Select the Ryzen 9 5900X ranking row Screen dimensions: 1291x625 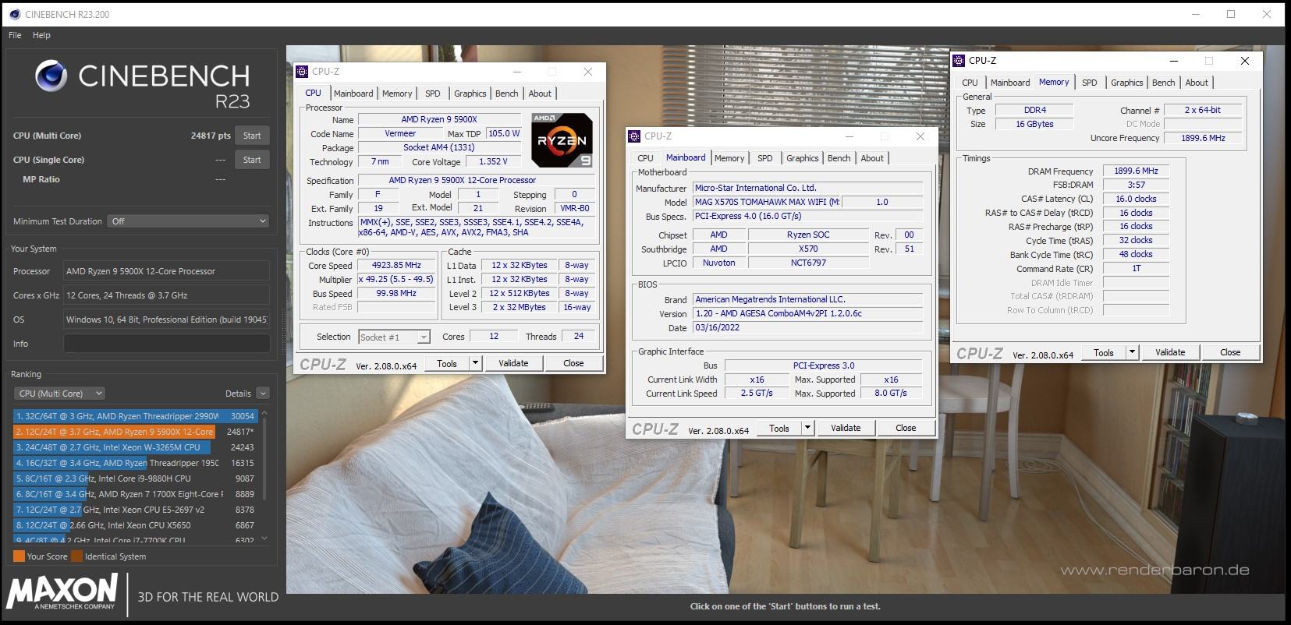[135, 432]
